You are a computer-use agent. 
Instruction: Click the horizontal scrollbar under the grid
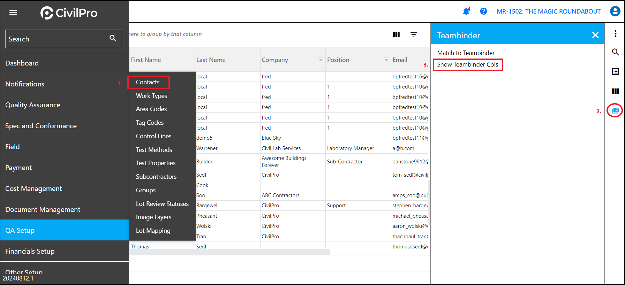point(229,252)
